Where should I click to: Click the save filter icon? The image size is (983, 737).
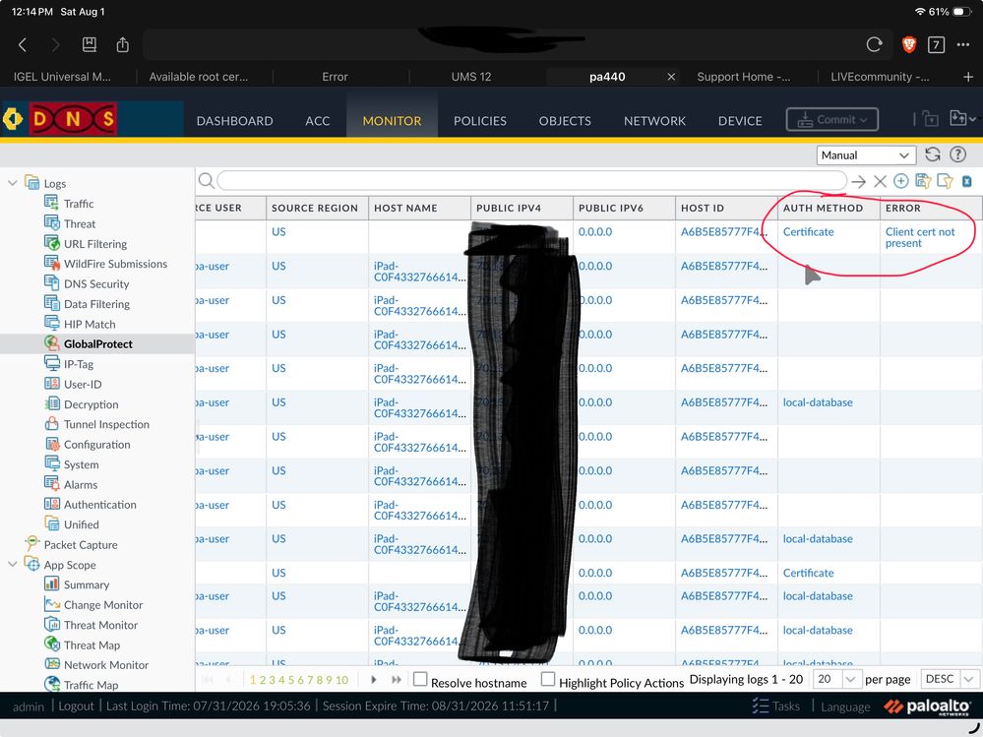(923, 181)
